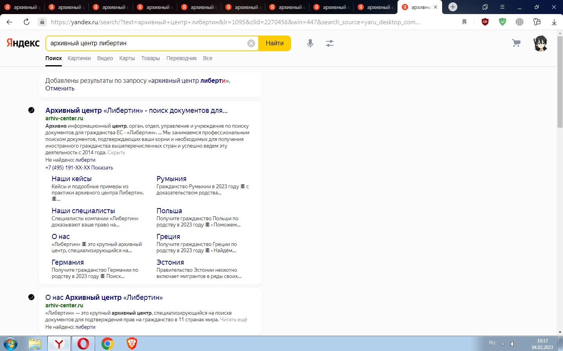Switch to the Картинки search tab
563x351 pixels.
(x=79, y=58)
